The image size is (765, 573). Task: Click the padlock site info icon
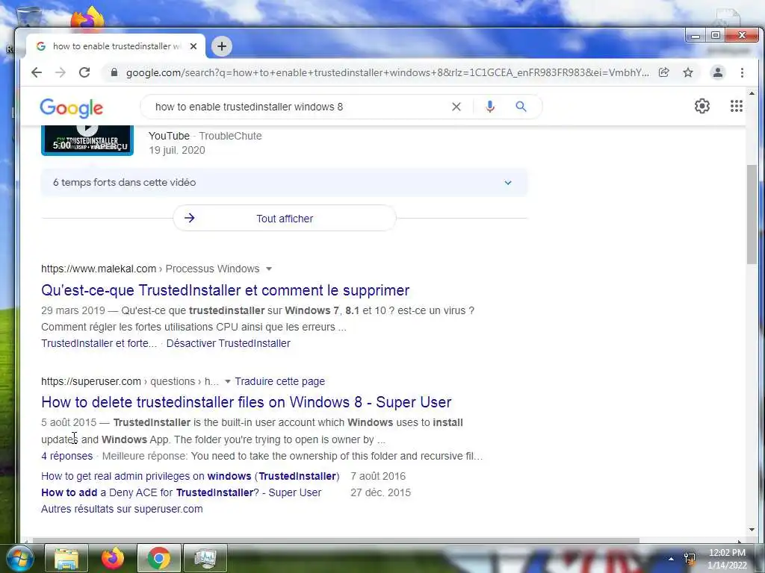click(114, 72)
